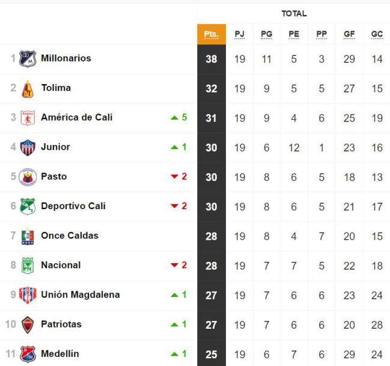Click the TOTAL section heading

pyautogui.click(x=294, y=13)
